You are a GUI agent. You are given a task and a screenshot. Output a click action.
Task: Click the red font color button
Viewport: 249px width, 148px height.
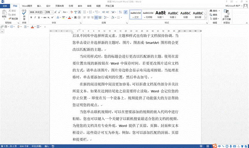[69, 18]
